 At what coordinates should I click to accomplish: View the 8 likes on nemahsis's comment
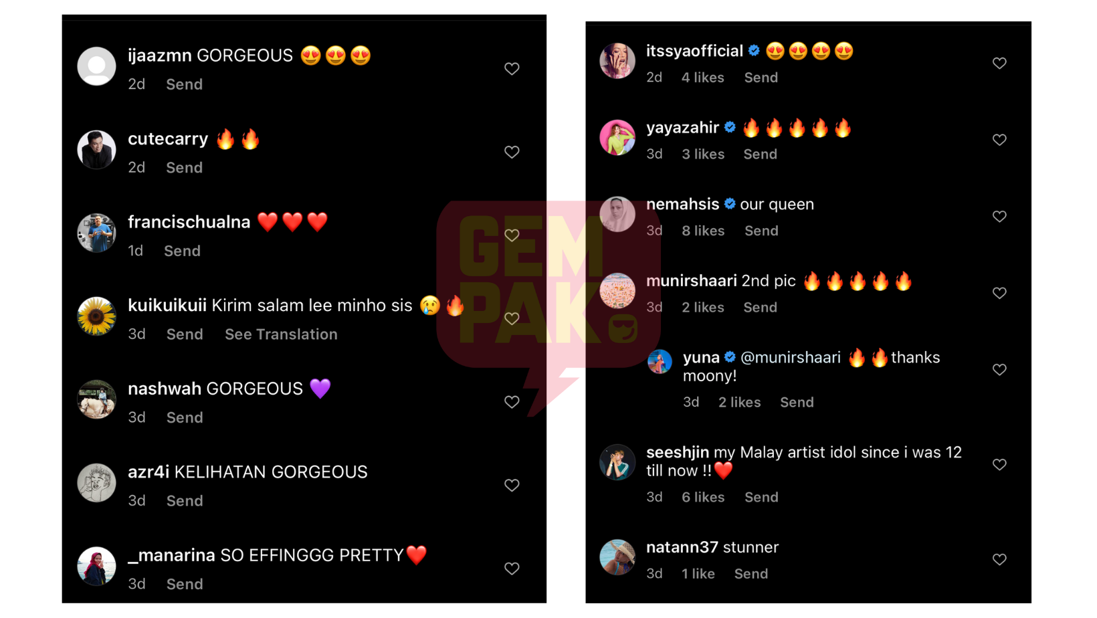[703, 231]
